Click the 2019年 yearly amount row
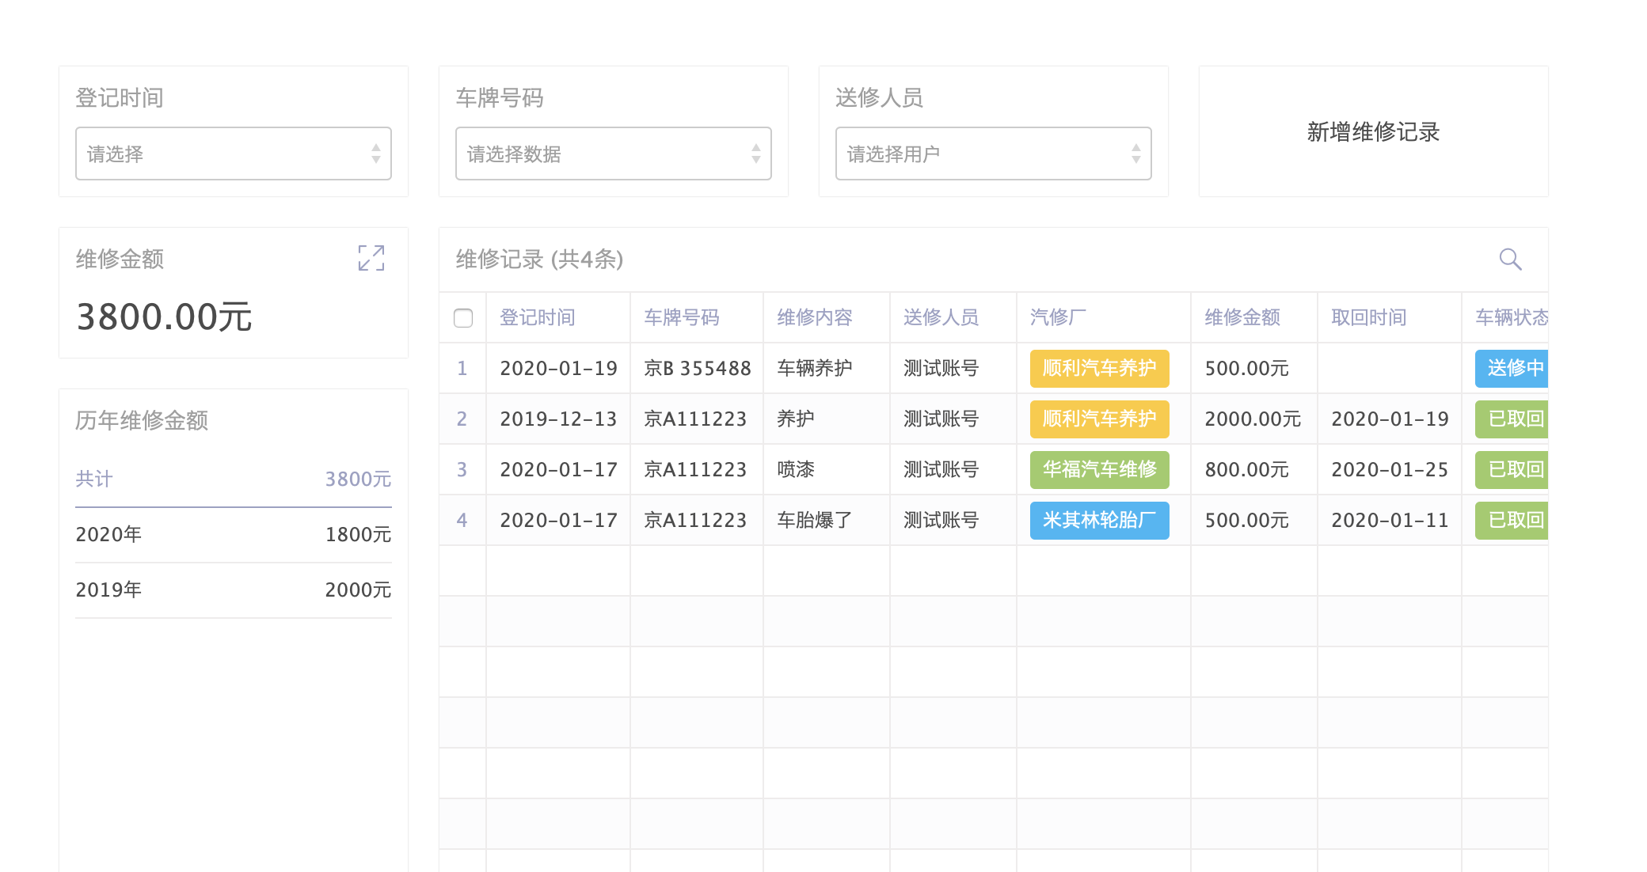 (234, 590)
